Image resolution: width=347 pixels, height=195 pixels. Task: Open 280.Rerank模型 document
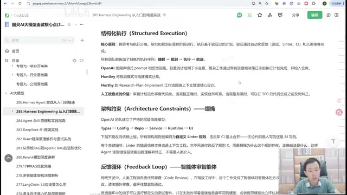[35, 157]
